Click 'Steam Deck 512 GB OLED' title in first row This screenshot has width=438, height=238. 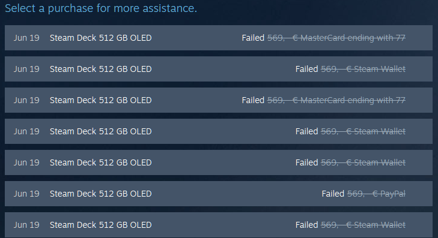pos(100,38)
